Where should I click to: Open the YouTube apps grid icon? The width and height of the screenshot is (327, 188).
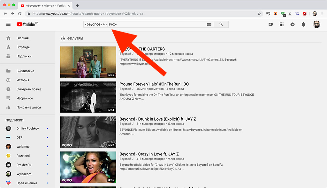[282, 24]
